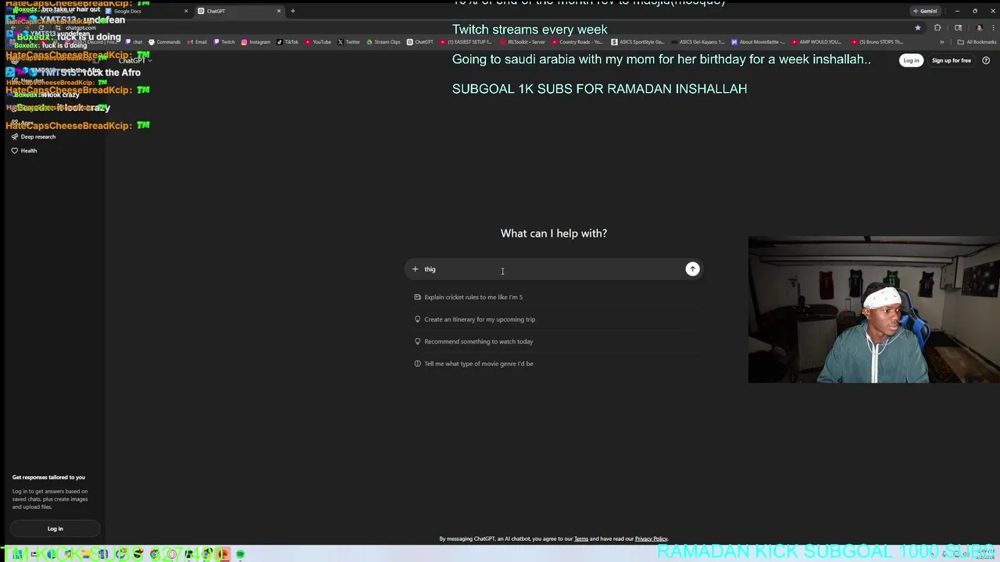
Task: Open the Twitch bookmark
Action: pos(224,42)
